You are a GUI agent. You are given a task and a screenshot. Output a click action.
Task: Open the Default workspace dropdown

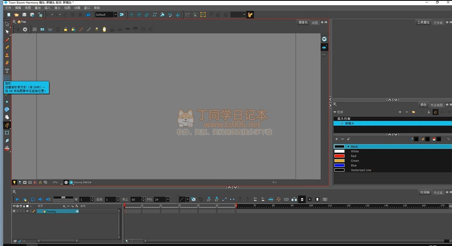coord(115,15)
